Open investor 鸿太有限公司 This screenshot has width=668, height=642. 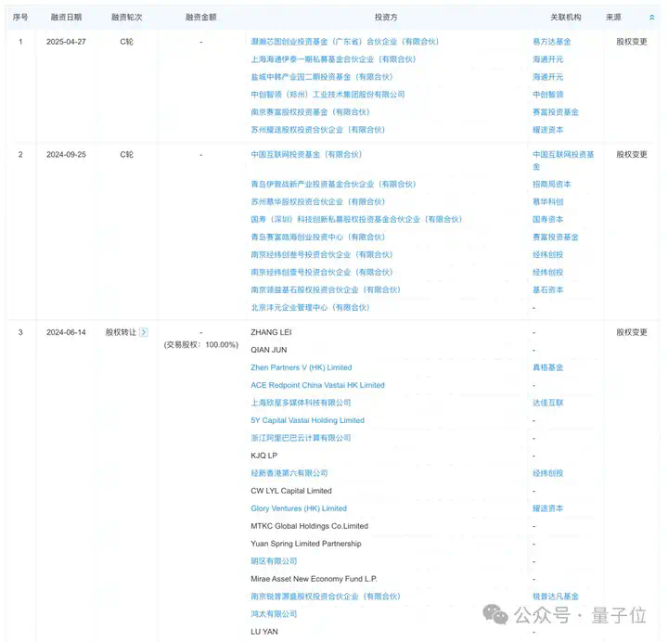tap(274, 614)
